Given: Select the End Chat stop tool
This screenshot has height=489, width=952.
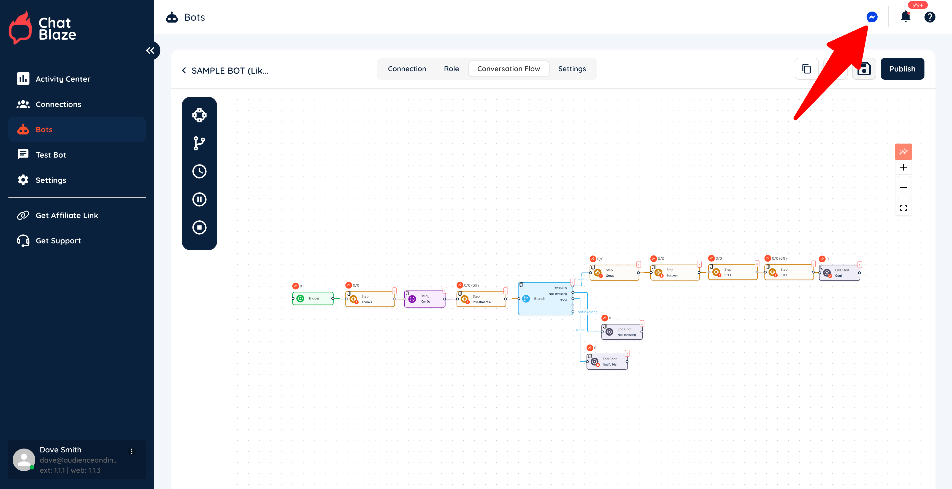Looking at the screenshot, I should click(x=199, y=227).
